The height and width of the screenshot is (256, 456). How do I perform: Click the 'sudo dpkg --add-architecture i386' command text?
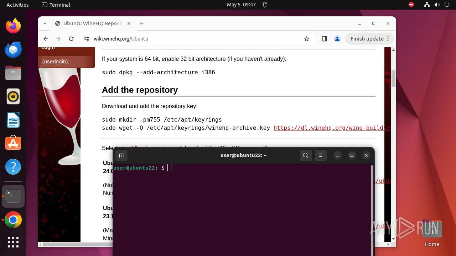click(x=159, y=72)
